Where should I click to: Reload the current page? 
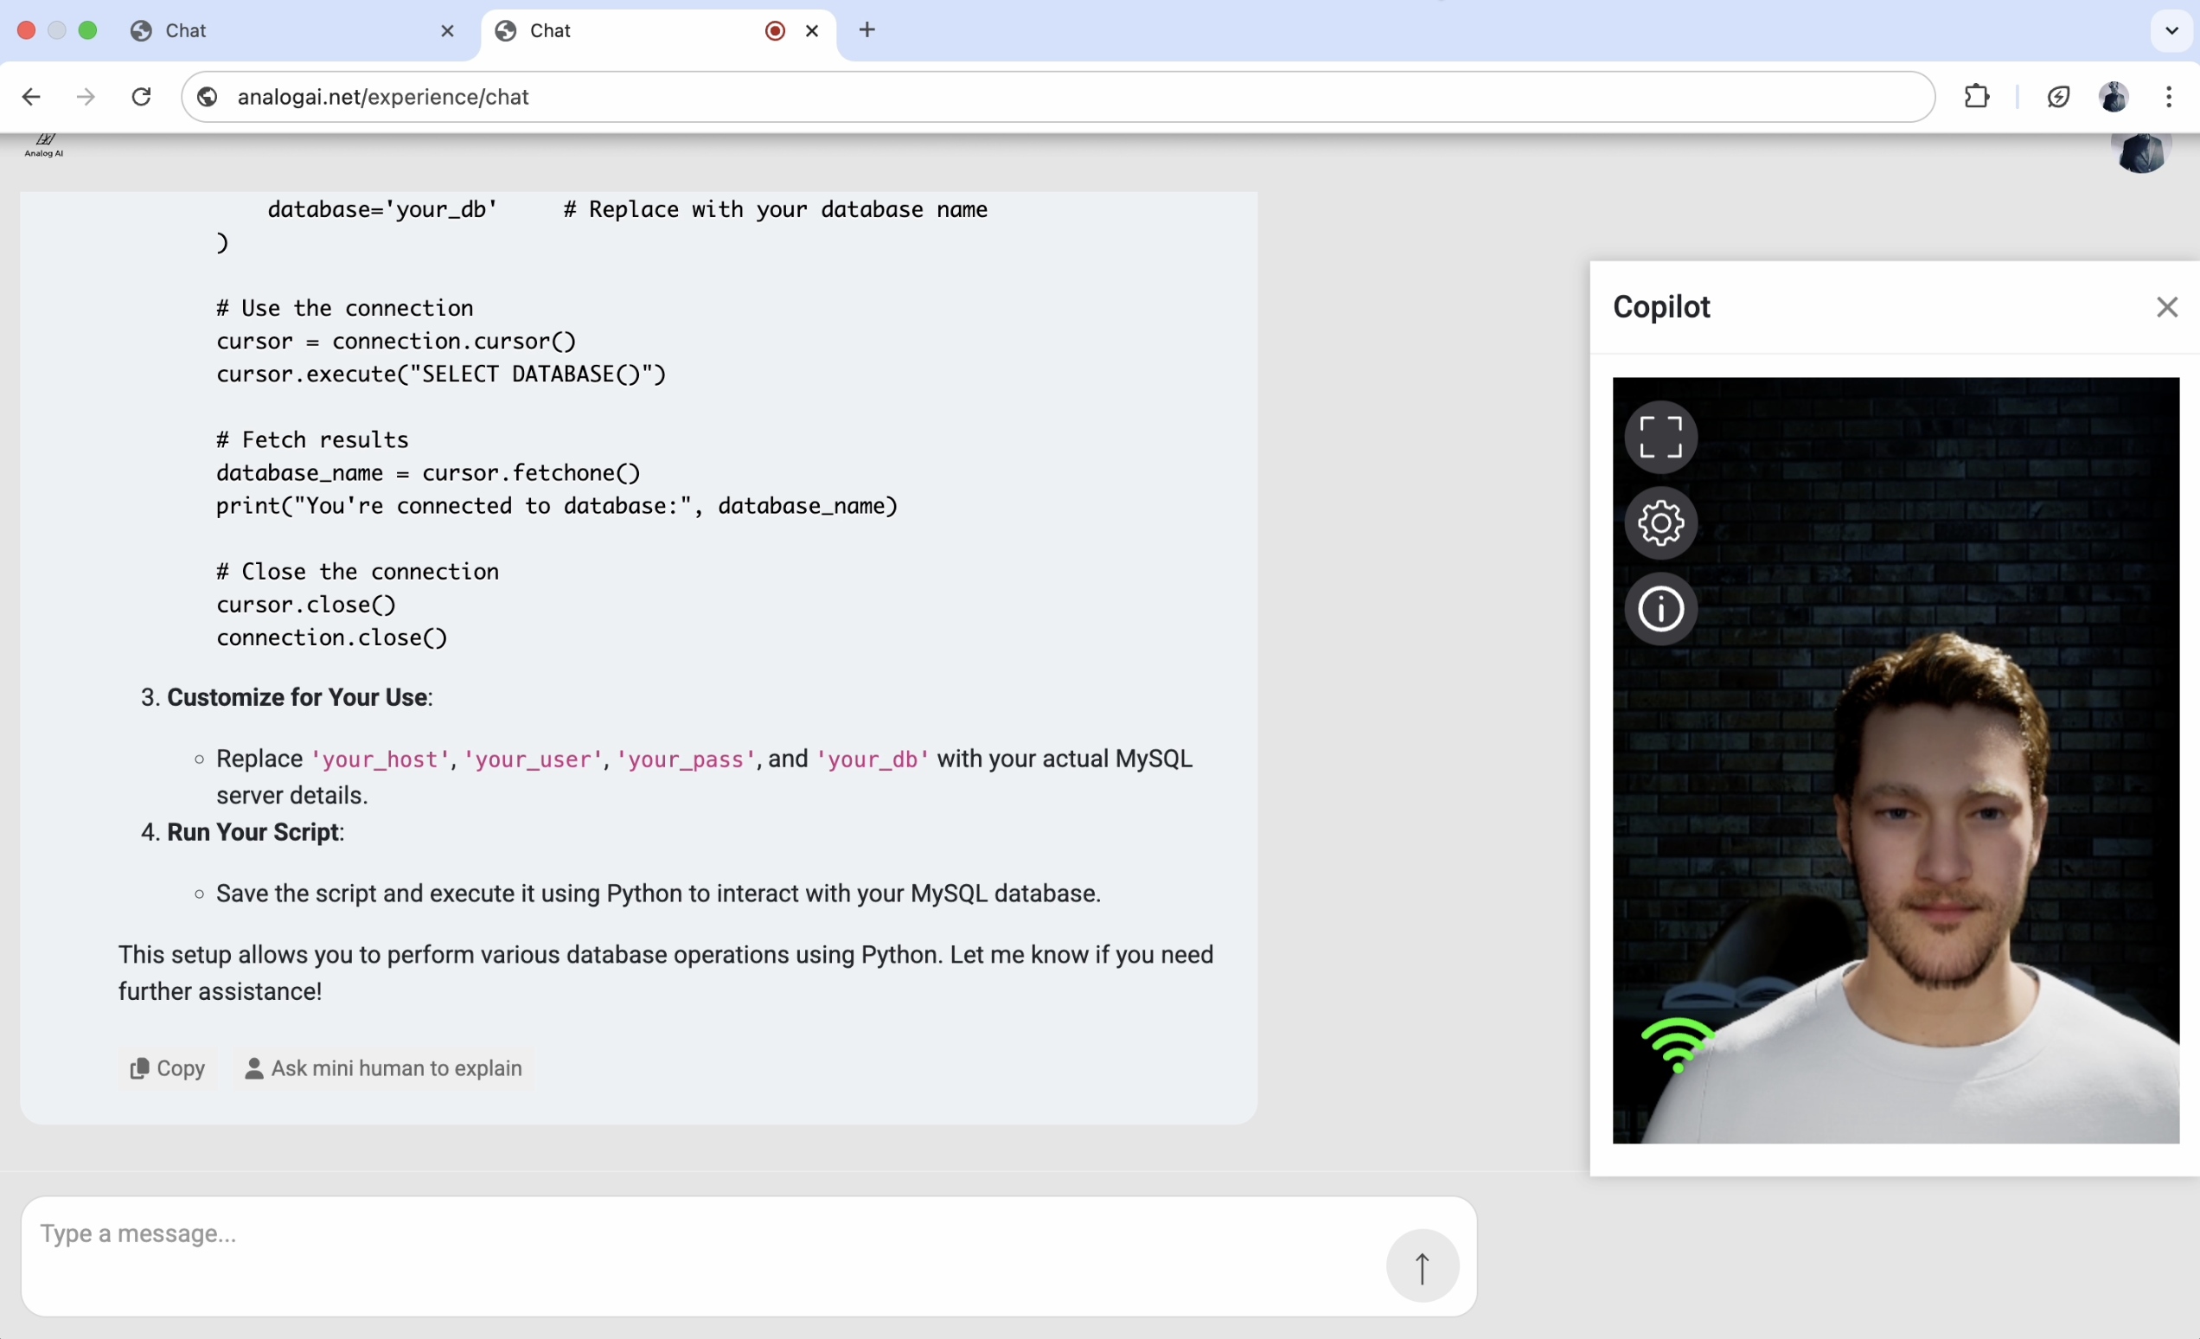tap(141, 97)
